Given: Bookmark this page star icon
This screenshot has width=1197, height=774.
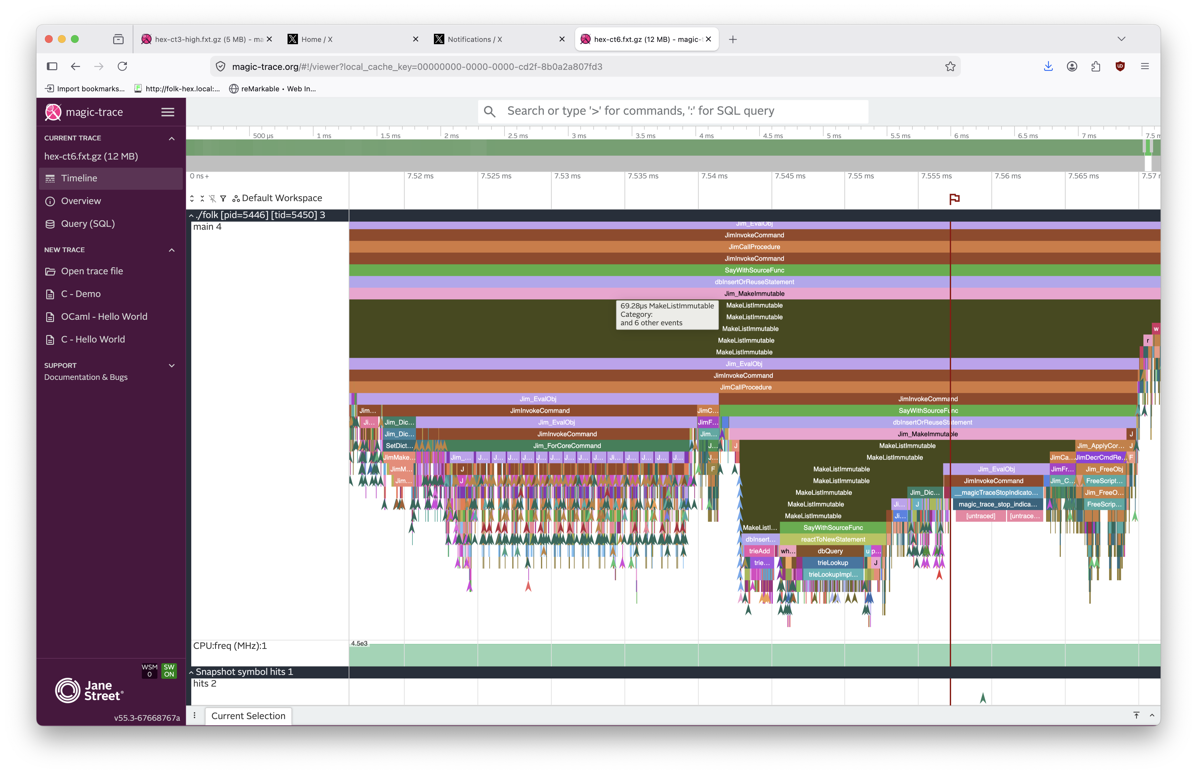Looking at the screenshot, I should pos(950,67).
